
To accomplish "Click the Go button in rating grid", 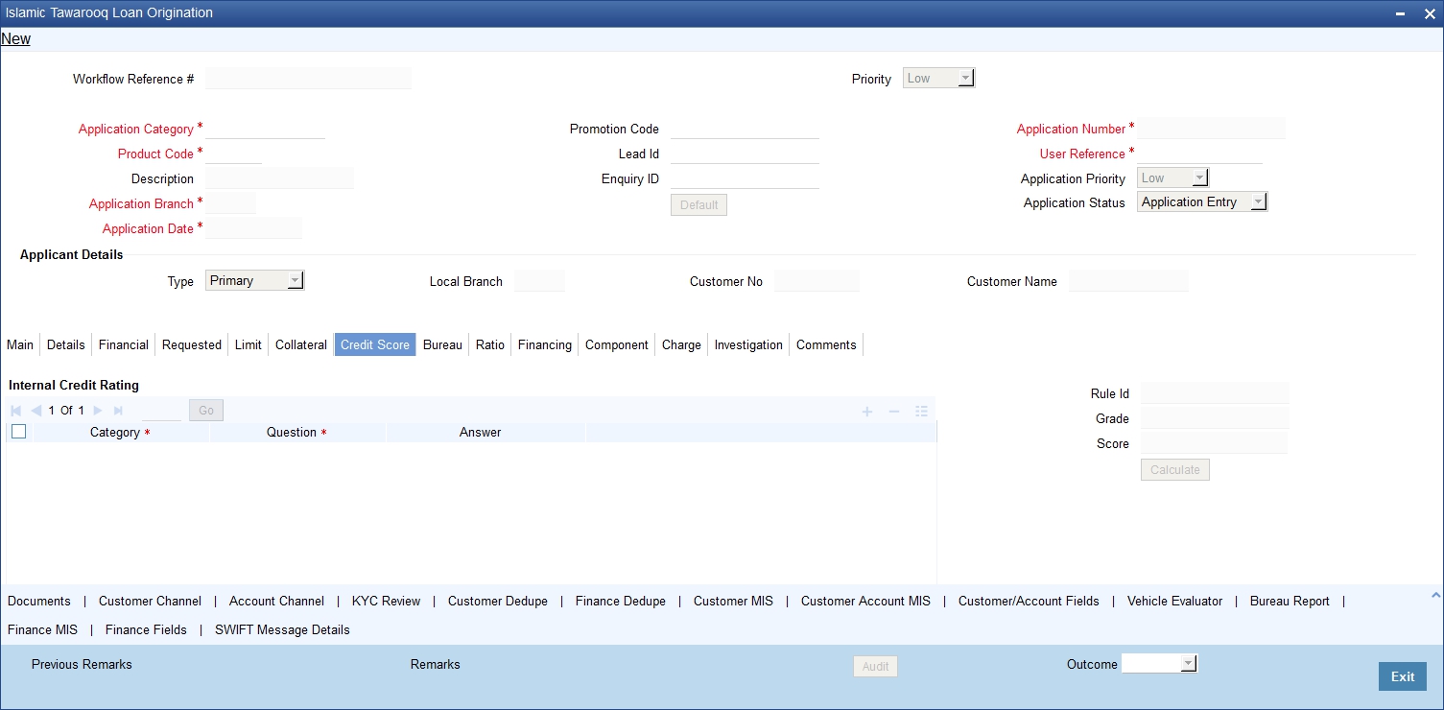I will pyautogui.click(x=206, y=411).
